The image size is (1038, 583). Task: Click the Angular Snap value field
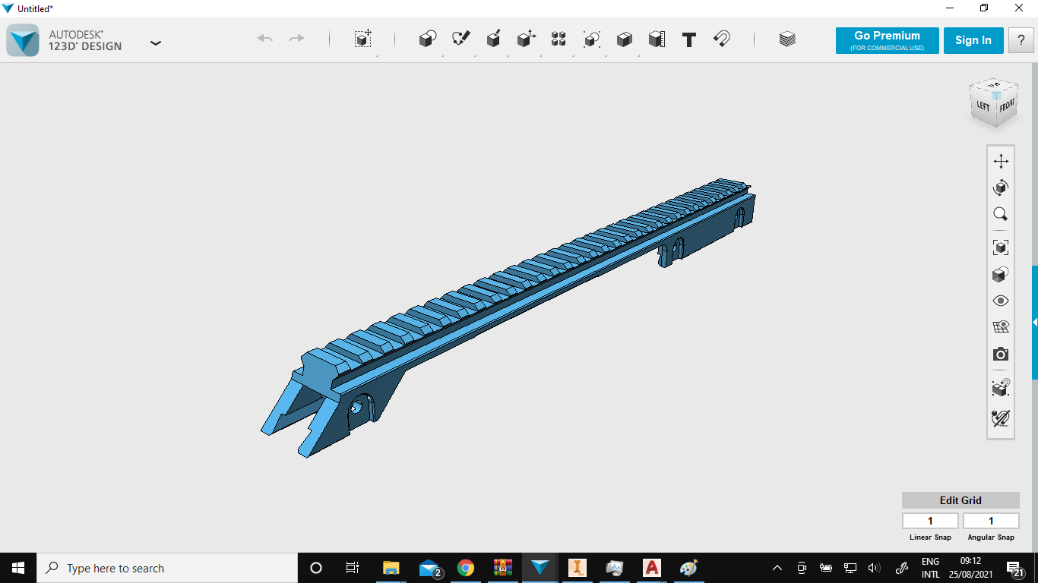coord(991,521)
